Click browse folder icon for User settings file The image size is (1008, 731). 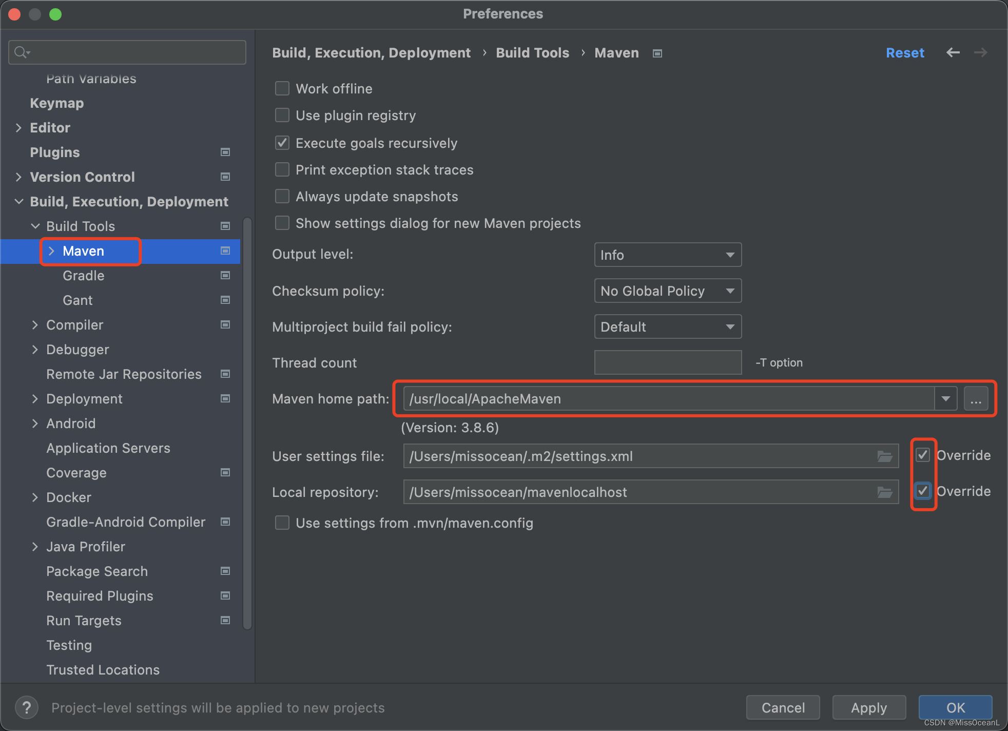885,456
